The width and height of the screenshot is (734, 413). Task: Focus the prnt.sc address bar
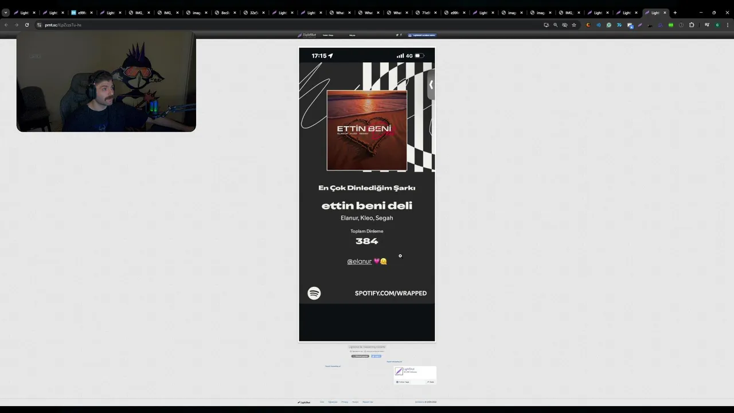point(287,25)
